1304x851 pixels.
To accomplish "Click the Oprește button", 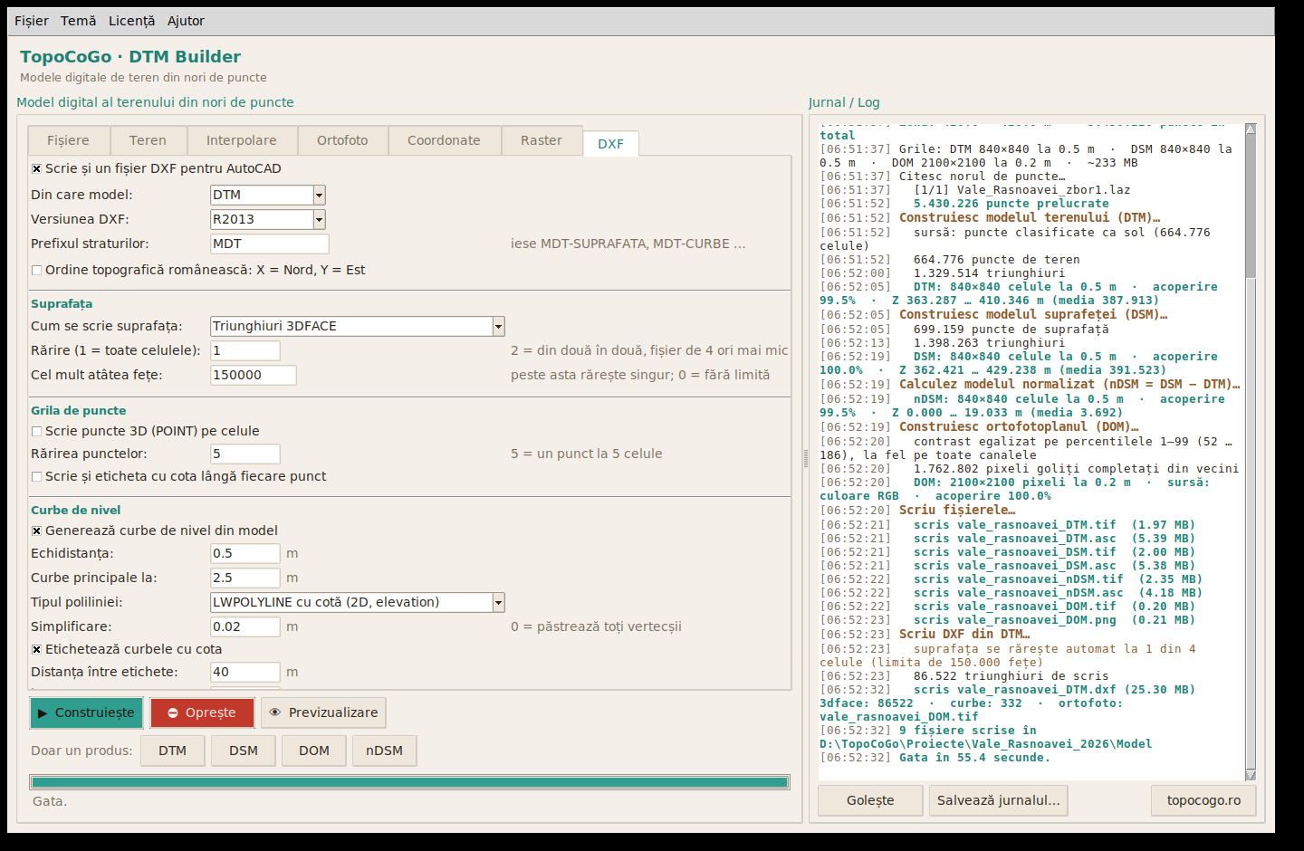I will pos(202,712).
